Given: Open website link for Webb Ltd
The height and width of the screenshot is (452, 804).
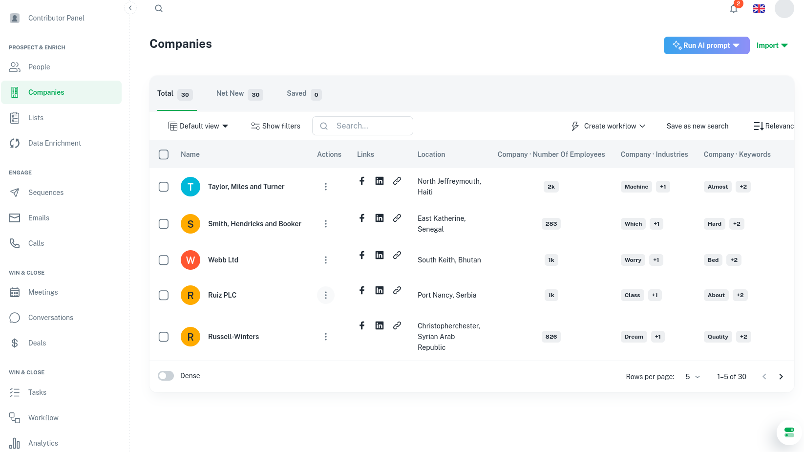Looking at the screenshot, I should tap(397, 255).
